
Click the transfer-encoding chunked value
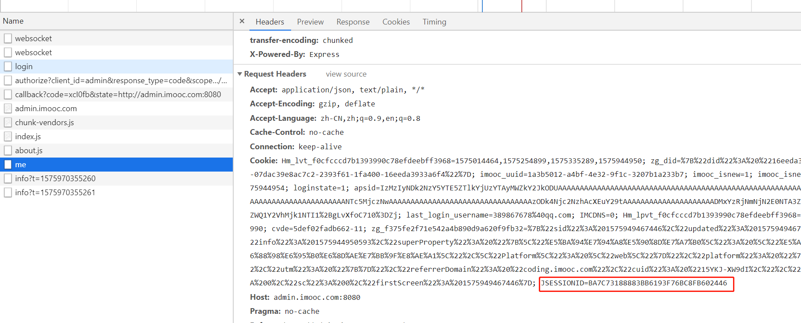tap(338, 40)
